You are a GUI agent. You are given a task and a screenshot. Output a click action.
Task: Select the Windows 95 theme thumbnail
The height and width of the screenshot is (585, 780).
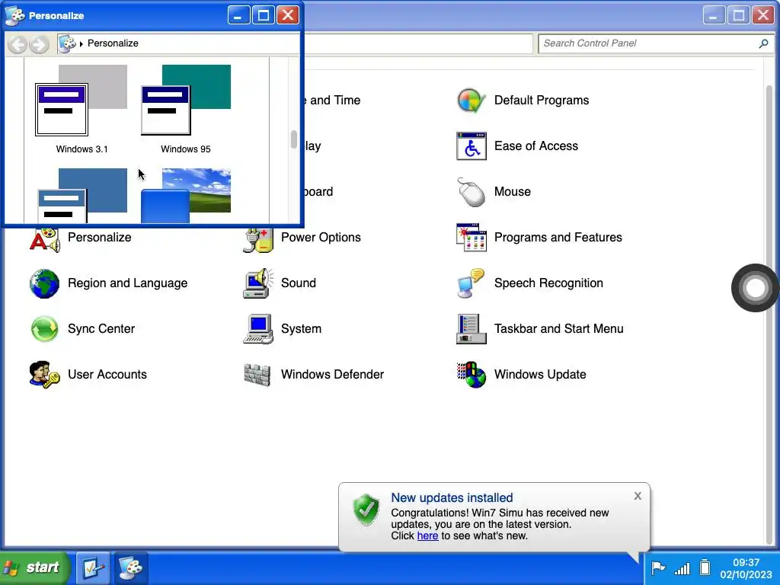186,101
